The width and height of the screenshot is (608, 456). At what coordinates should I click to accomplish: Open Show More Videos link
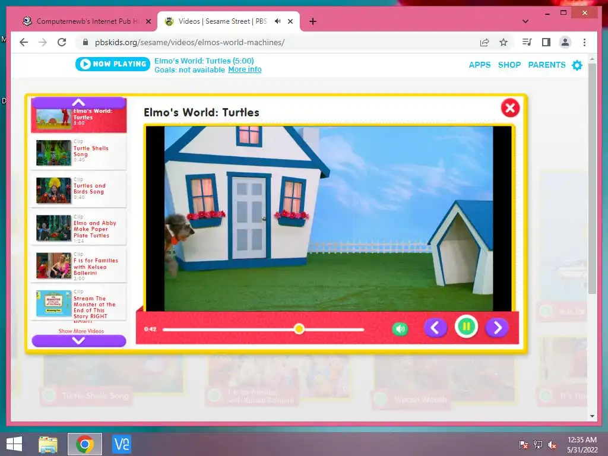tap(81, 331)
